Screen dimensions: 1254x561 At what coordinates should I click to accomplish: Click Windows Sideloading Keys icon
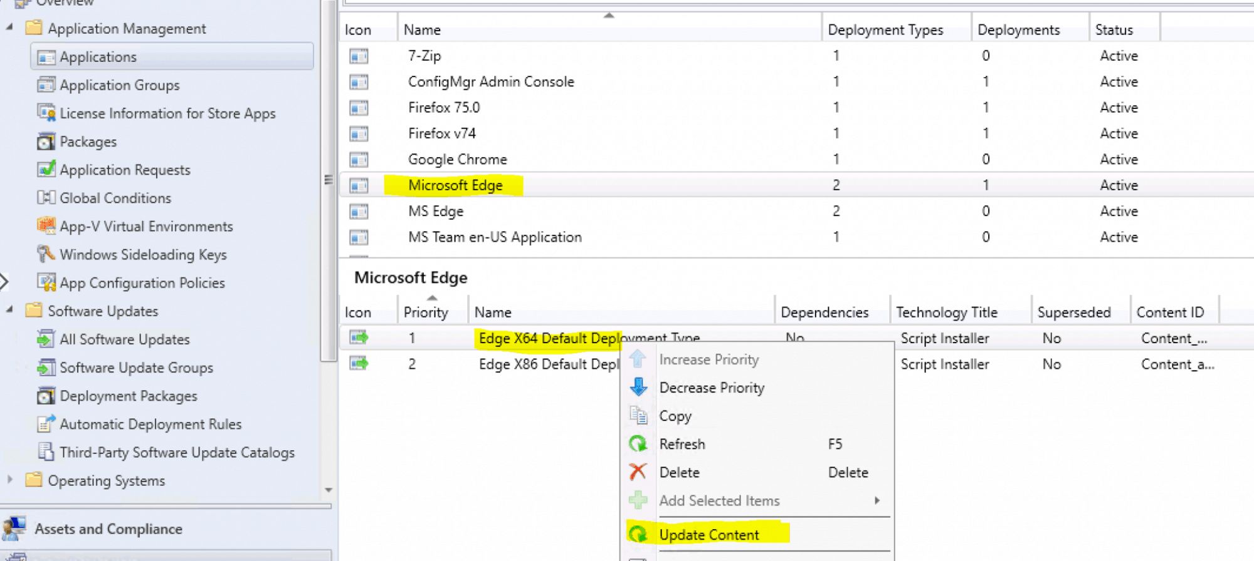click(46, 254)
